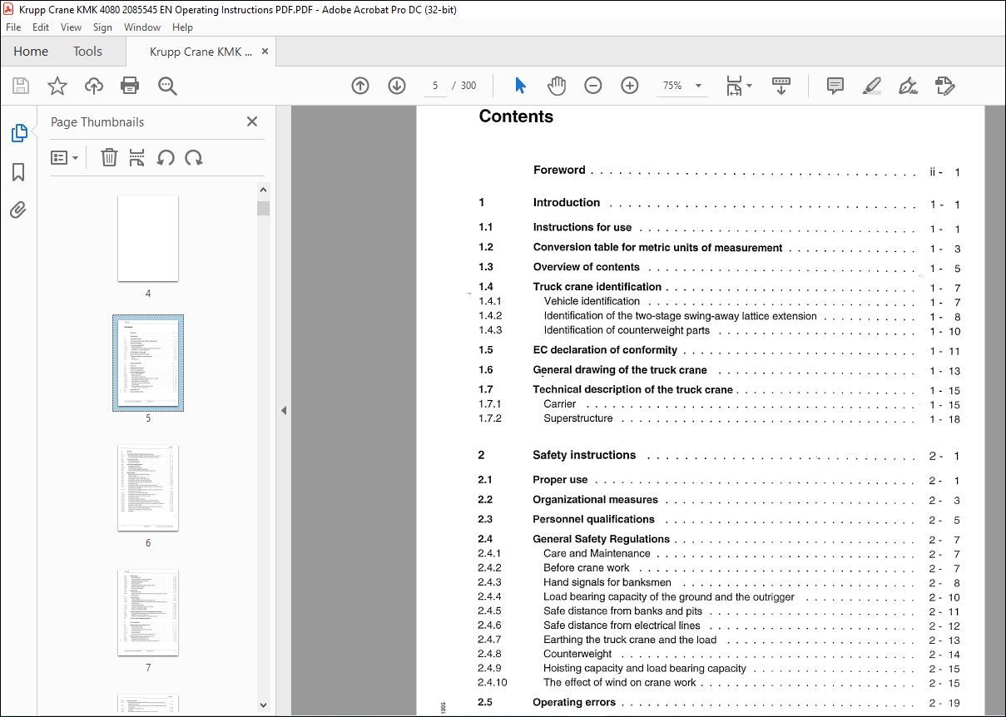Click the Superstructure entry
The image size is (1006, 717).
[x=578, y=418]
